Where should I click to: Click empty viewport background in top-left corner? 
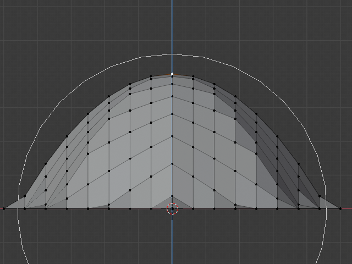point(22,19)
